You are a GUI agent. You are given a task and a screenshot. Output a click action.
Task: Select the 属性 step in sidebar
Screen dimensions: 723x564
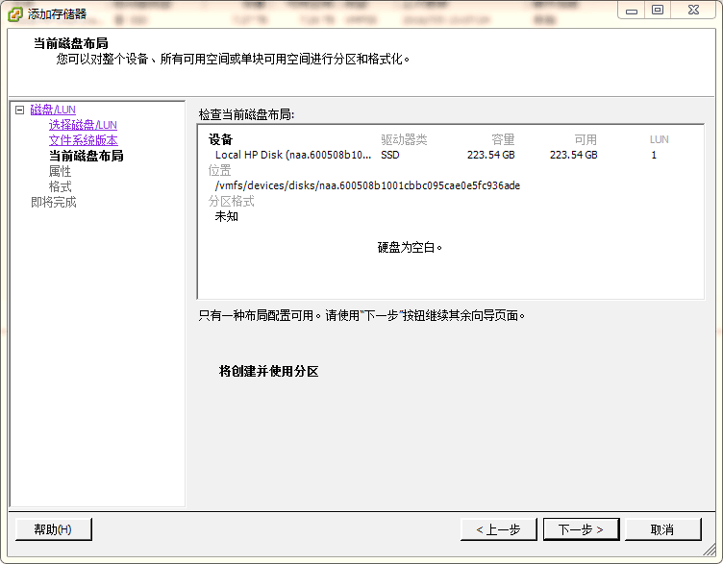click(60, 171)
